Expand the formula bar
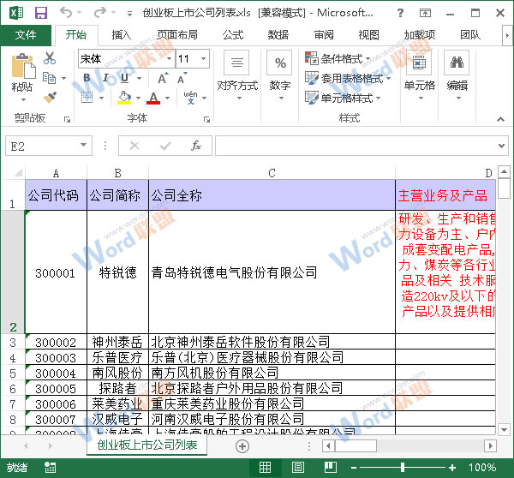 coord(501,146)
